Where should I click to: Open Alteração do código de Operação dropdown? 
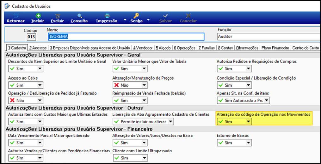(249, 121)
